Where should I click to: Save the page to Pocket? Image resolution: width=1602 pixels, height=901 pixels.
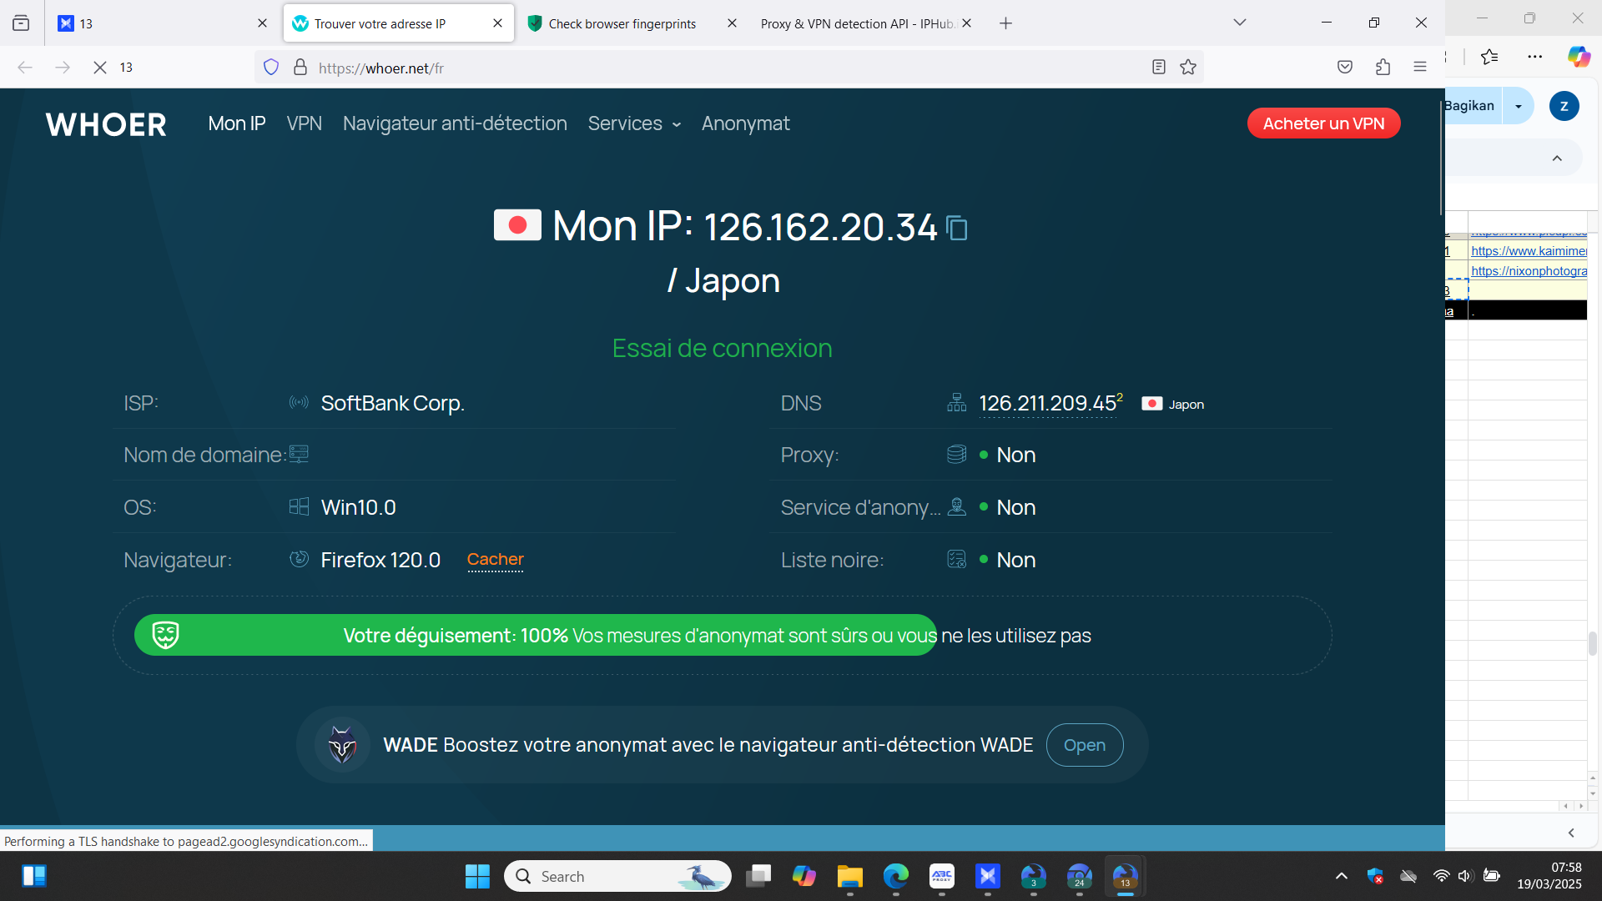pos(1345,68)
